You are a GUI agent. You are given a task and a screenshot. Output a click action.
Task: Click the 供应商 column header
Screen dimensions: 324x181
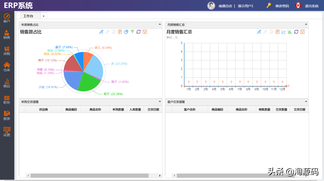tap(43, 109)
